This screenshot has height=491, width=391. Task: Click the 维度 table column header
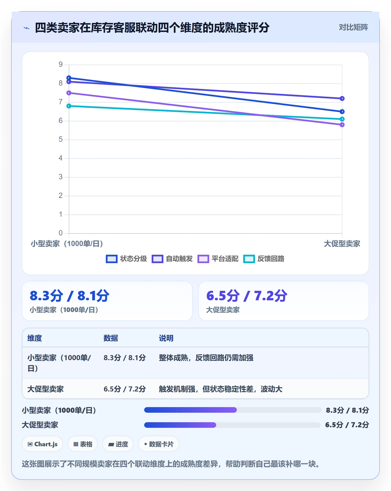pyautogui.click(x=35, y=338)
